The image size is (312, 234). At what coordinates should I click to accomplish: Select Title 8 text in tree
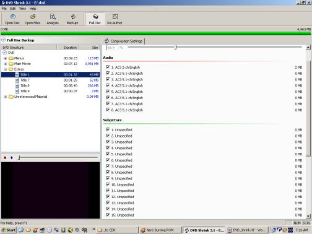[25, 85]
